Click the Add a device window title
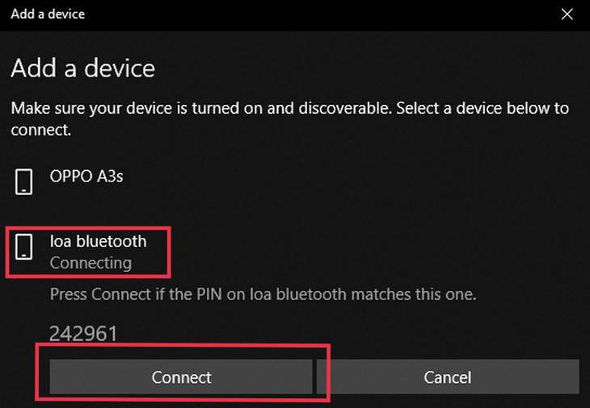Image resolution: width=590 pixels, height=408 pixels. coord(48,14)
